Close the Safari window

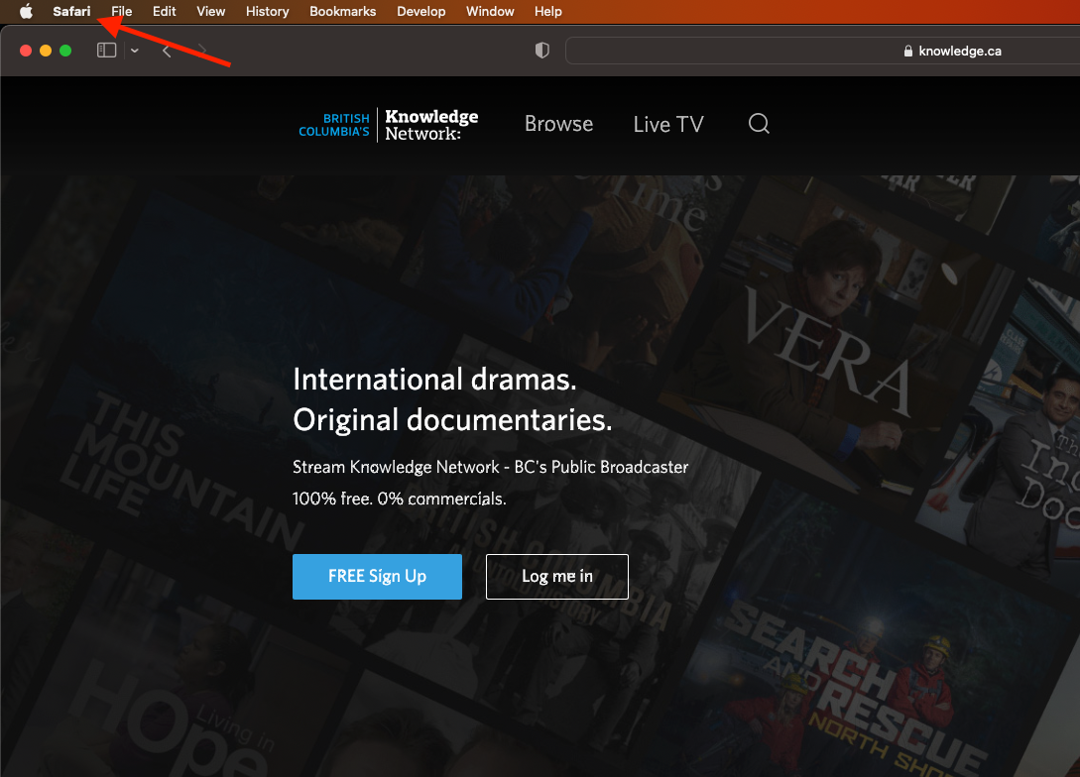point(26,51)
